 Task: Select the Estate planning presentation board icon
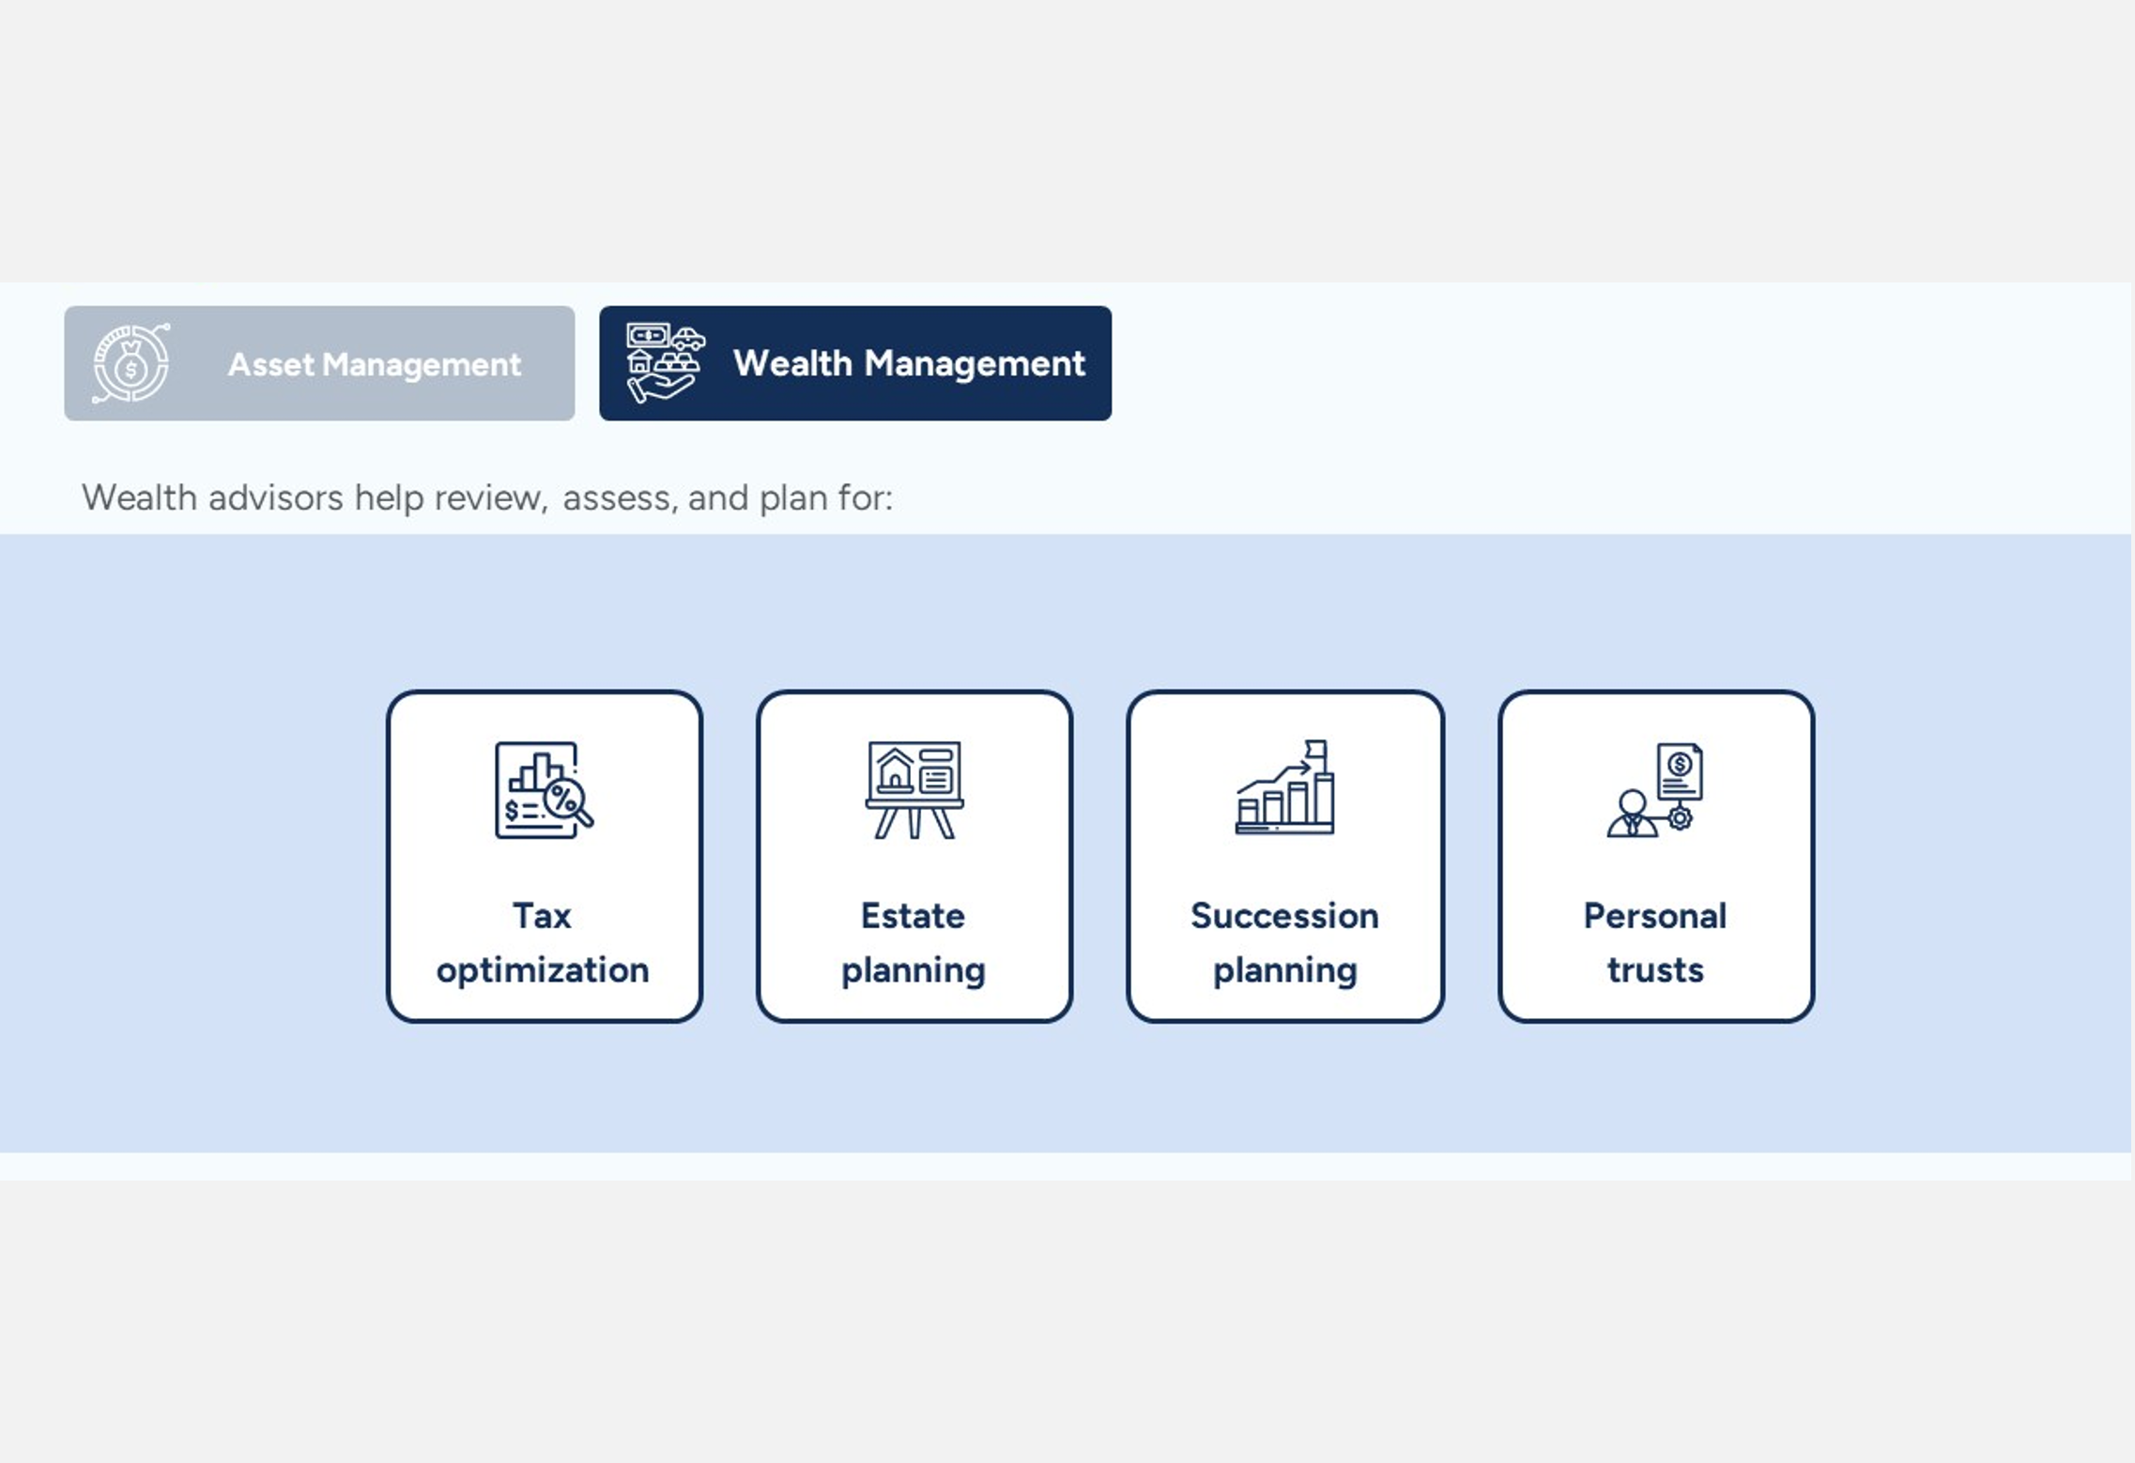(x=914, y=789)
